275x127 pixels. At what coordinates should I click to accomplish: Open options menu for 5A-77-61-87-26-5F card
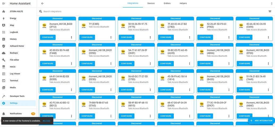point(150,63)
